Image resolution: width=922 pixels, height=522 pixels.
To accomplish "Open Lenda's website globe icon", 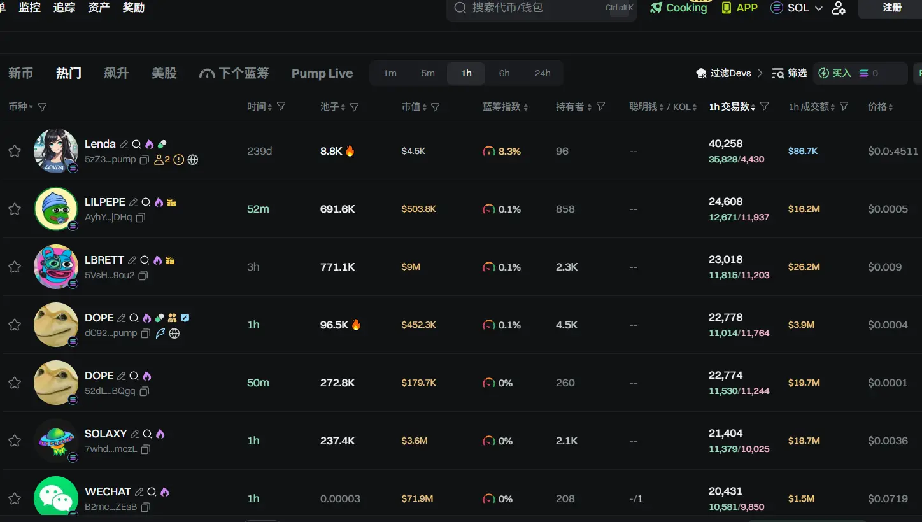I will tap(193, 160).
